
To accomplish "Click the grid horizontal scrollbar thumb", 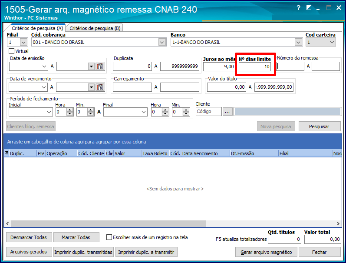I will pos(109,223).
